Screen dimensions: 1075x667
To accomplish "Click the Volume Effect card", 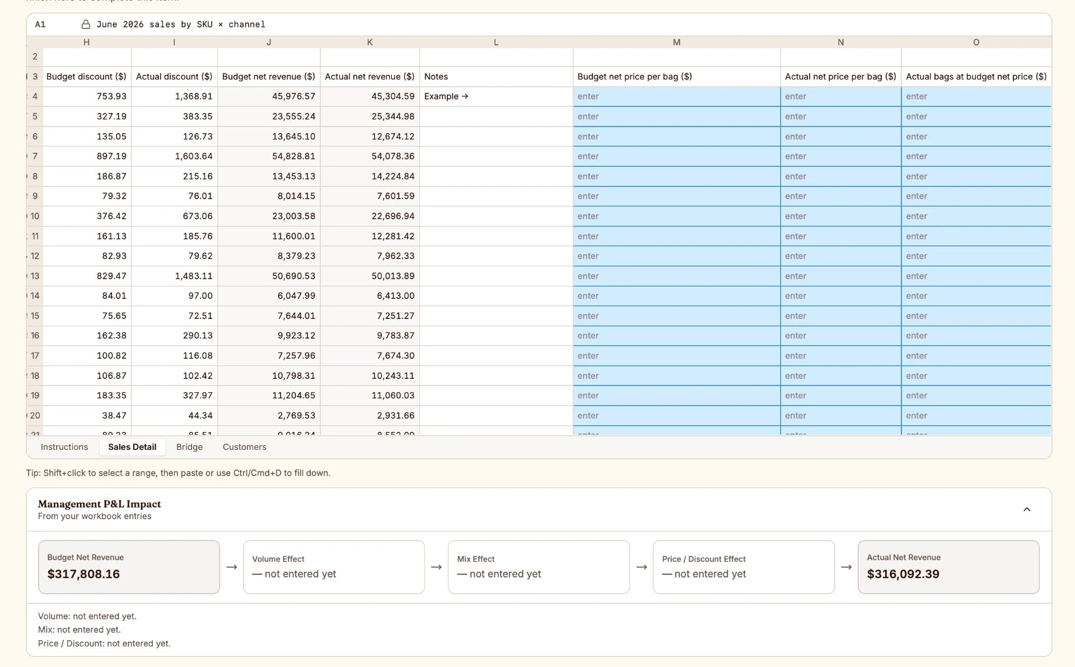I will click(334, 567).
